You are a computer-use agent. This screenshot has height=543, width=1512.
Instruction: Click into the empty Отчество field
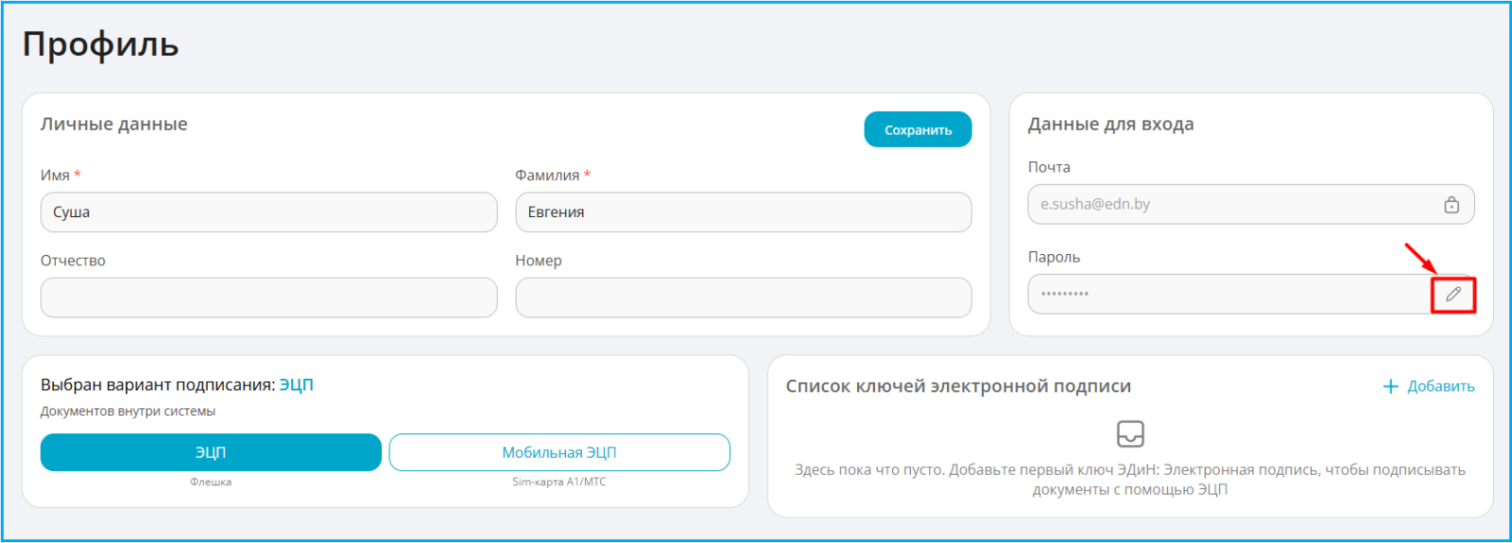268,297
